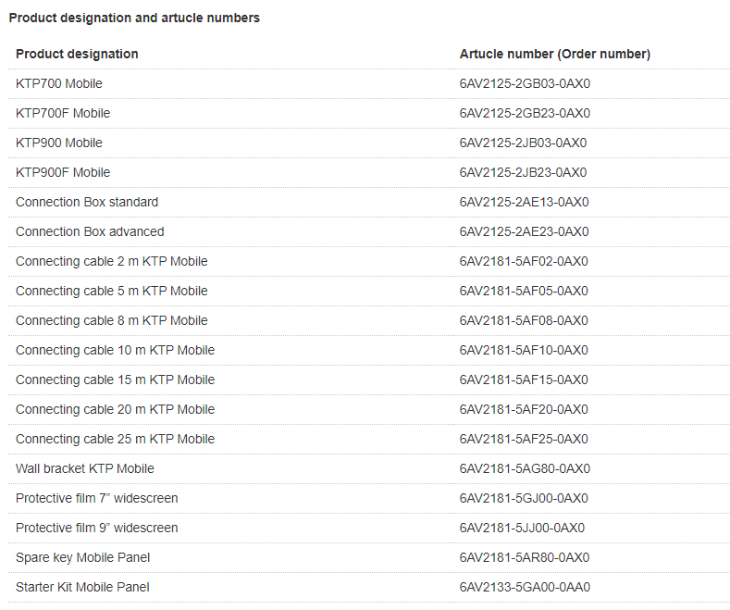Select order number 6AV2181-5AF15-0AX0
The width and height of the screenshot is (730, 610).
pos(524,380)
